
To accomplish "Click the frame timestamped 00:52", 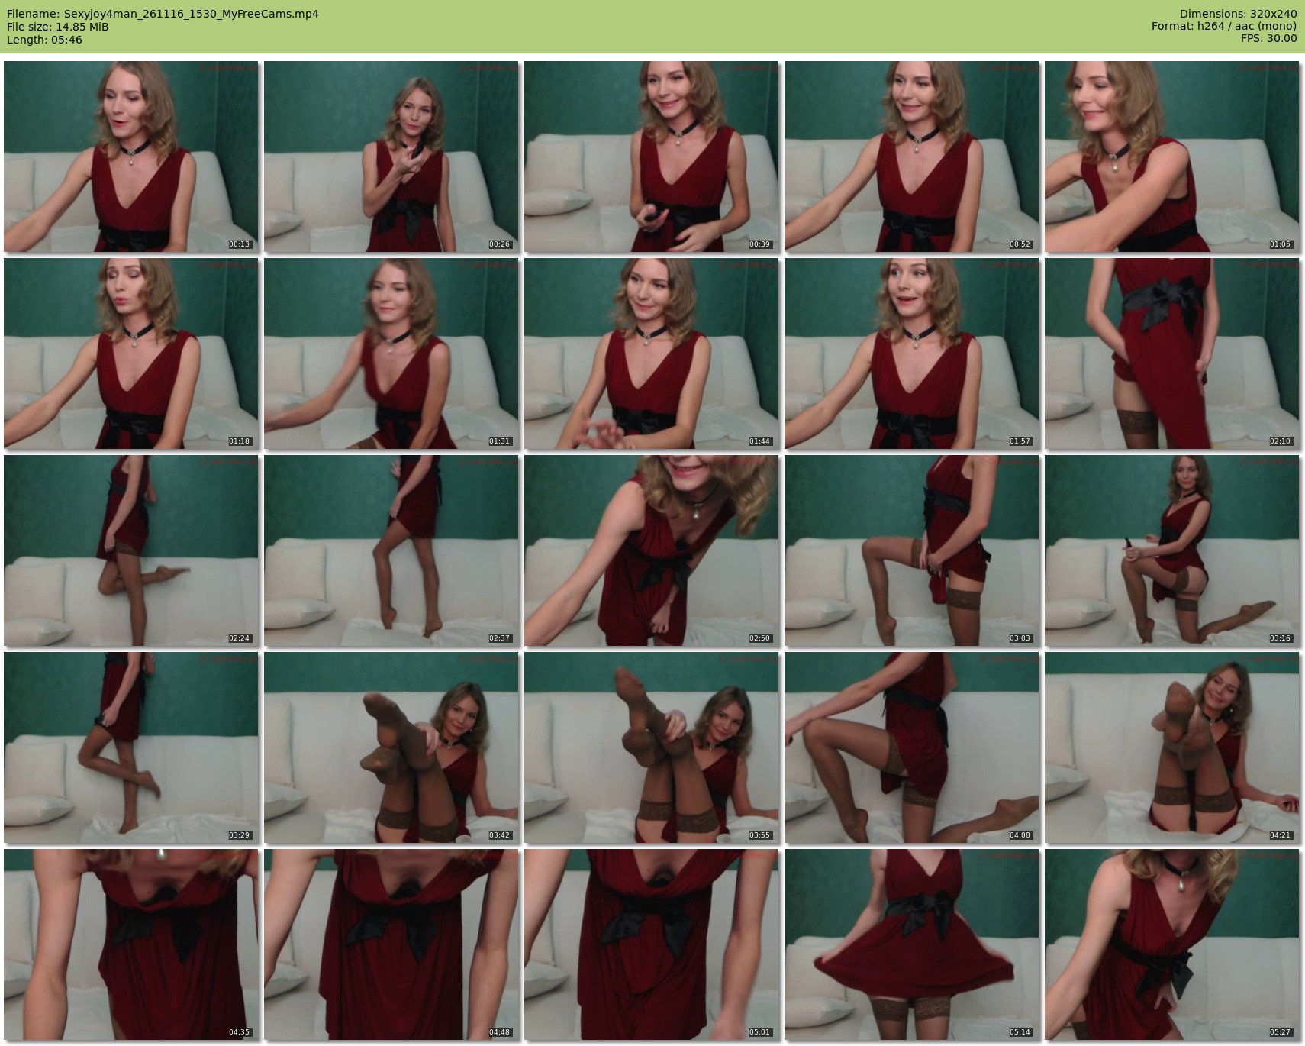I will [911, 157].
